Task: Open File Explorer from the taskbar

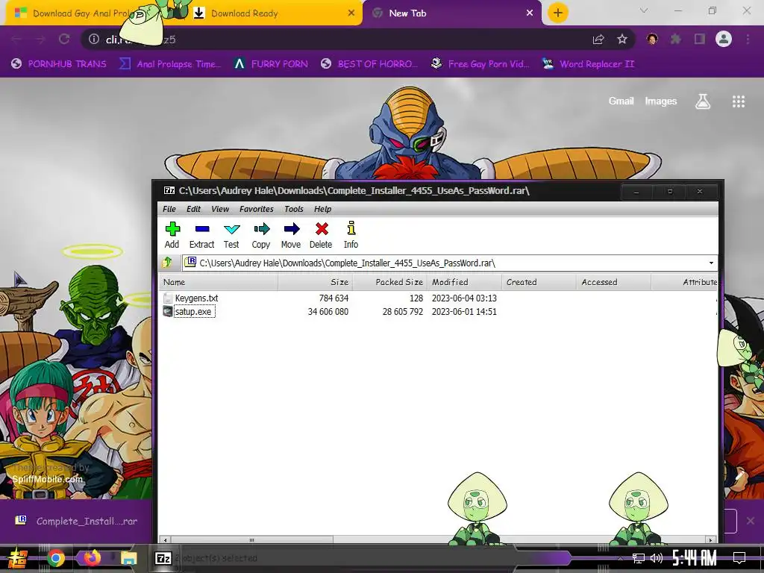Action: click(x=129, y=558)
